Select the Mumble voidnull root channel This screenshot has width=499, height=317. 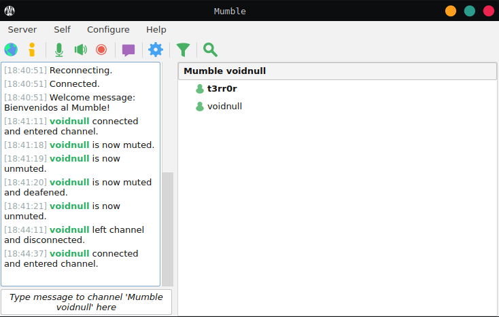coord(225,71)
